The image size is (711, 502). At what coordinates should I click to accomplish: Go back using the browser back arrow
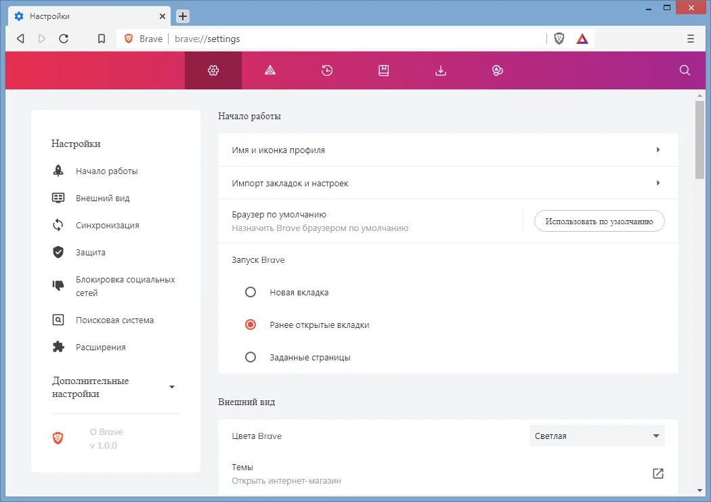coord(20,39)
